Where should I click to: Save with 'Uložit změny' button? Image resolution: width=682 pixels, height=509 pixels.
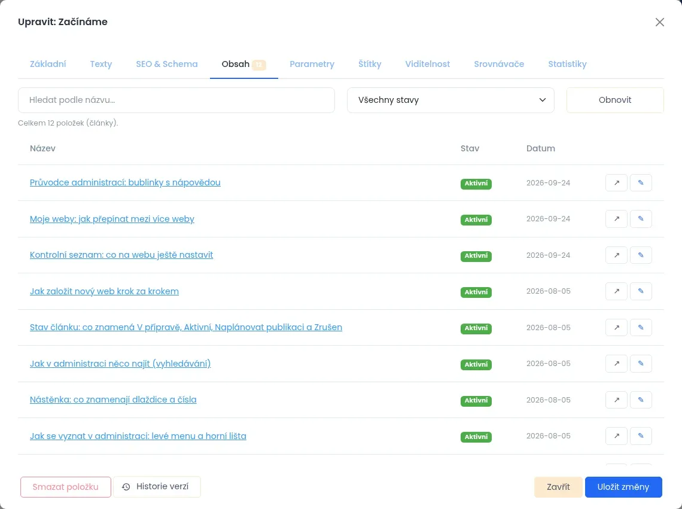coord(623,487)
